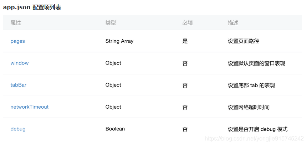Open the debug property link
Screen dimensions: 307x145
(x=18, y=129)
